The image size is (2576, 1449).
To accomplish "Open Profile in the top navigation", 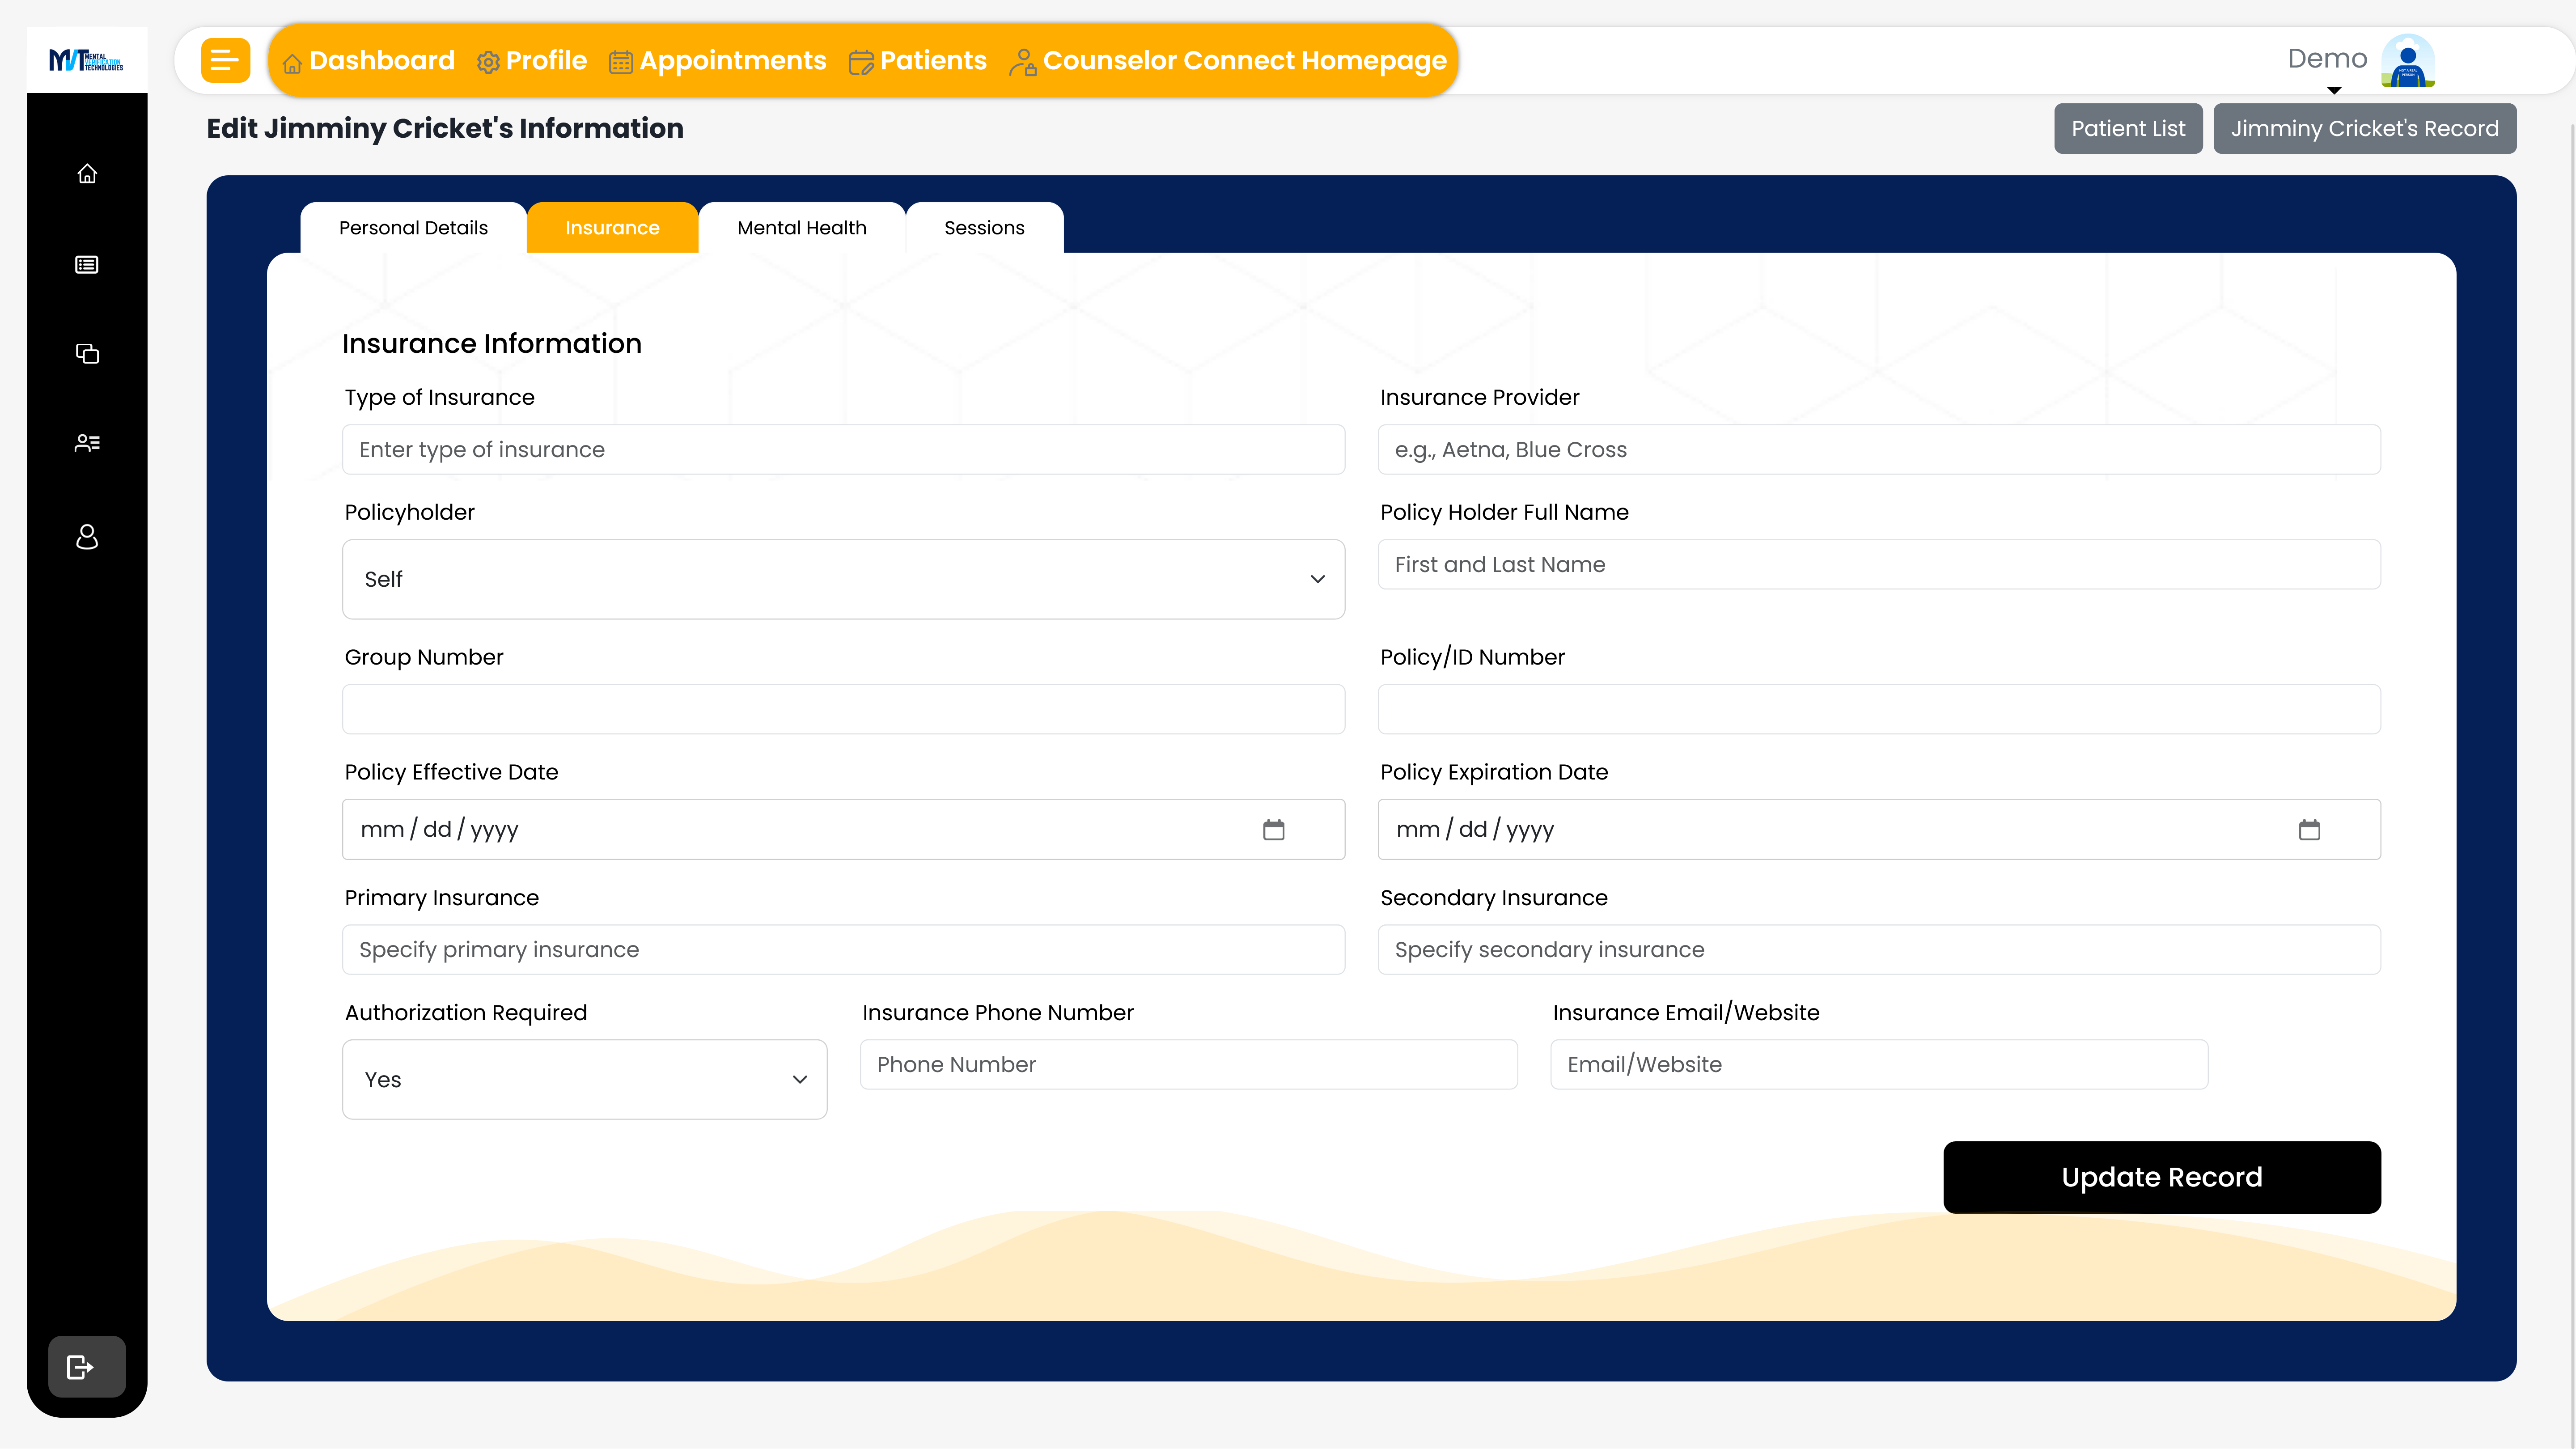I will tap(532, 60).
